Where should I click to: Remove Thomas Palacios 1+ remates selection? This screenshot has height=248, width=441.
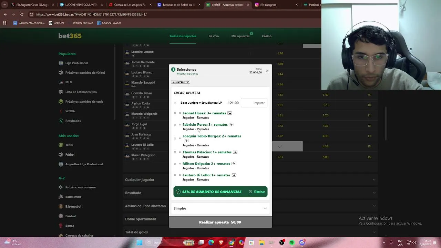(175, 152)
